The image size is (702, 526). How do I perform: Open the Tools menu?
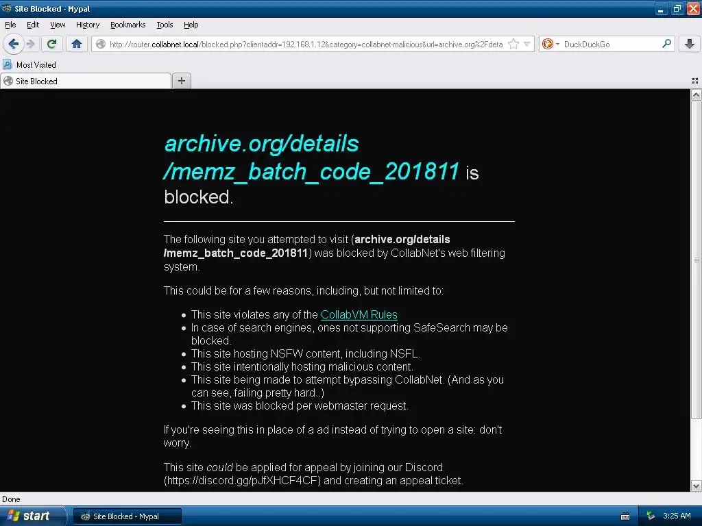[165, 25]
